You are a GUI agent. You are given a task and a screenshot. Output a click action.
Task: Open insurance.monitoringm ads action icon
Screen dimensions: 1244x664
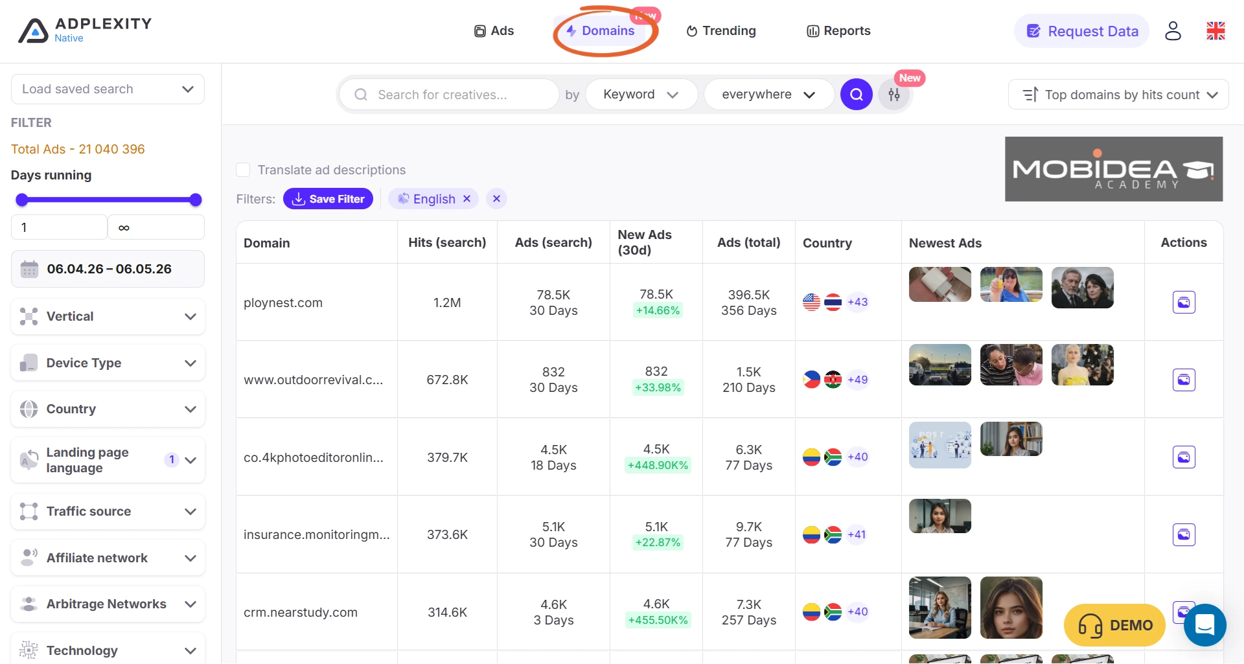coord(1184,534)
